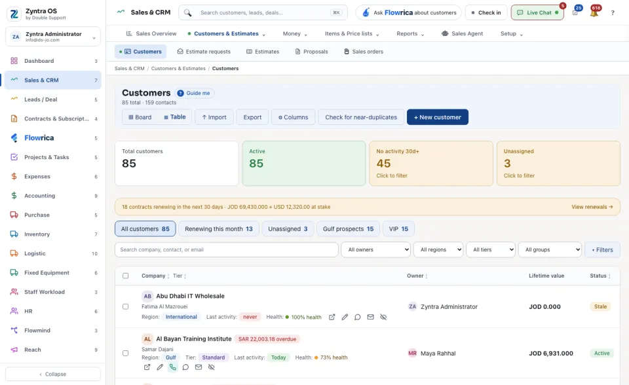Switch to the Board view
Image resolution: width=629 pixels, height=385 pixels.
point(140,117)
